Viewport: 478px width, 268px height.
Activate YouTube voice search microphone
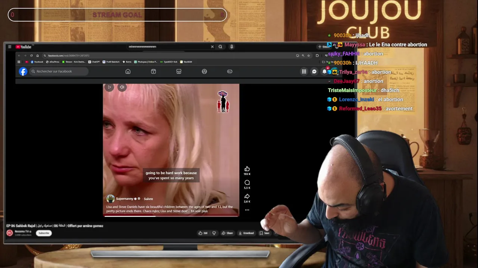click(232, 47)
